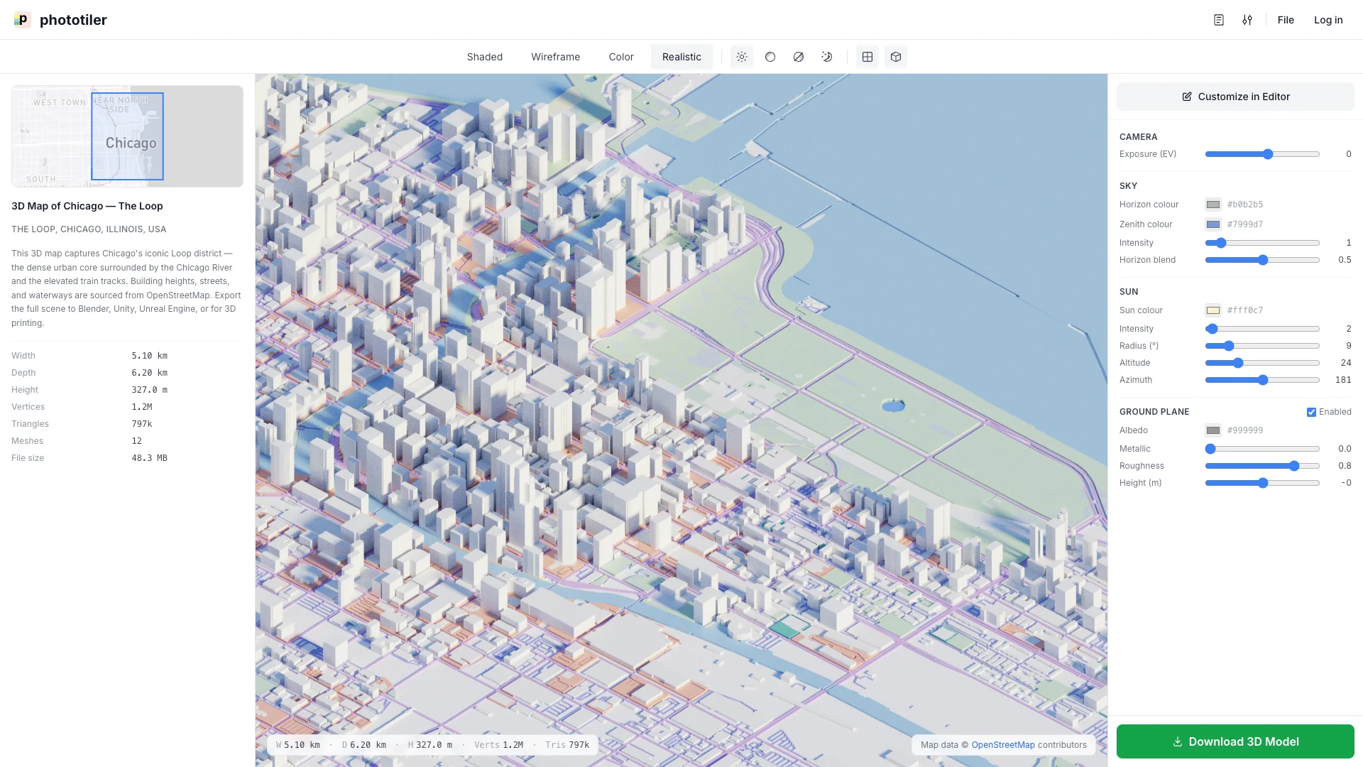Click the GROUND PLANE section heading
Image resolution: width=1363 pixels, height=767 pixels.
click(1154, 412)
